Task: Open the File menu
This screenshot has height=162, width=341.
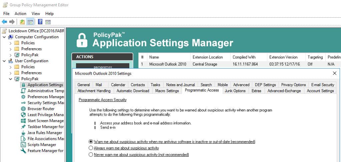Action: 6,13
